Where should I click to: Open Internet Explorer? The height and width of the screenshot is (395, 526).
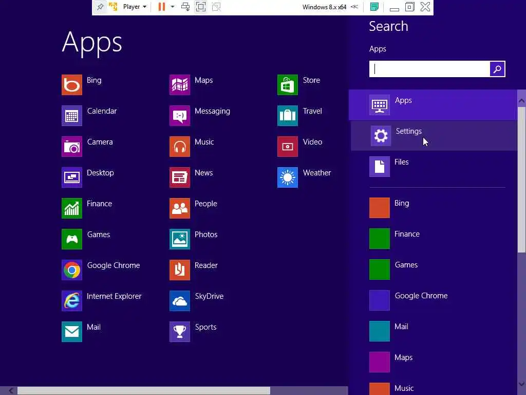(x=102, y=301)
